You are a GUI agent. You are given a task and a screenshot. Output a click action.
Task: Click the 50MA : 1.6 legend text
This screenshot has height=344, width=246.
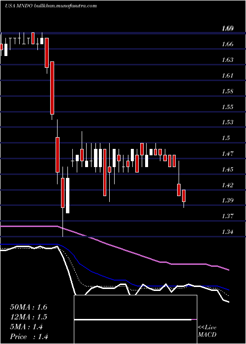[x=29, y=307]
